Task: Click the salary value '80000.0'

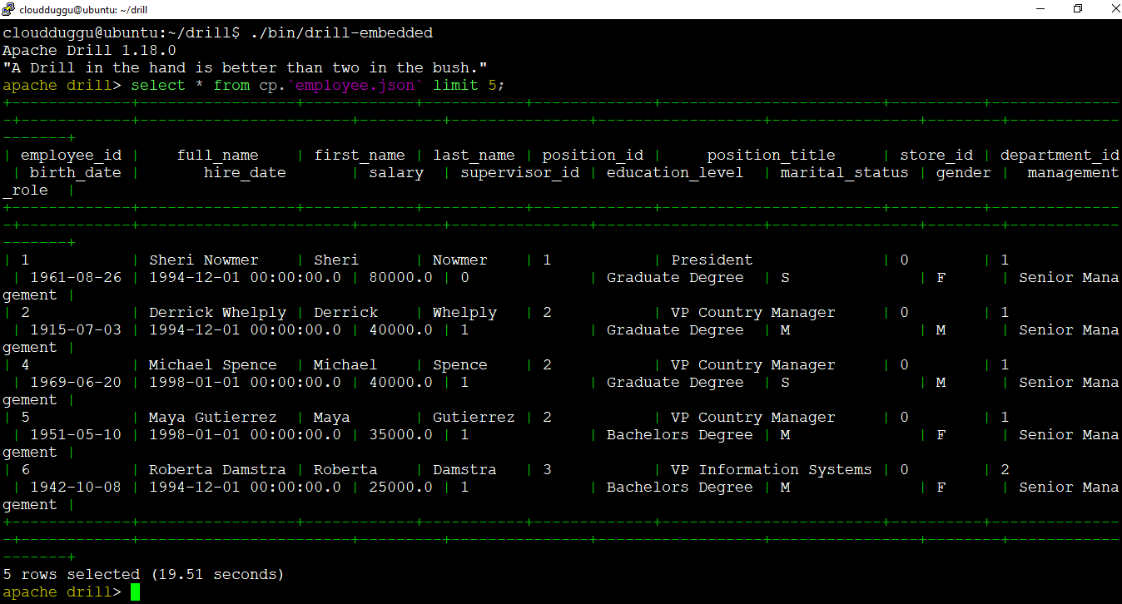Action: point(400,278)
